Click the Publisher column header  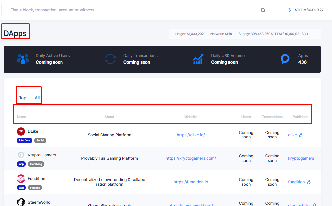pyautogui.click(x=300, y=117)
